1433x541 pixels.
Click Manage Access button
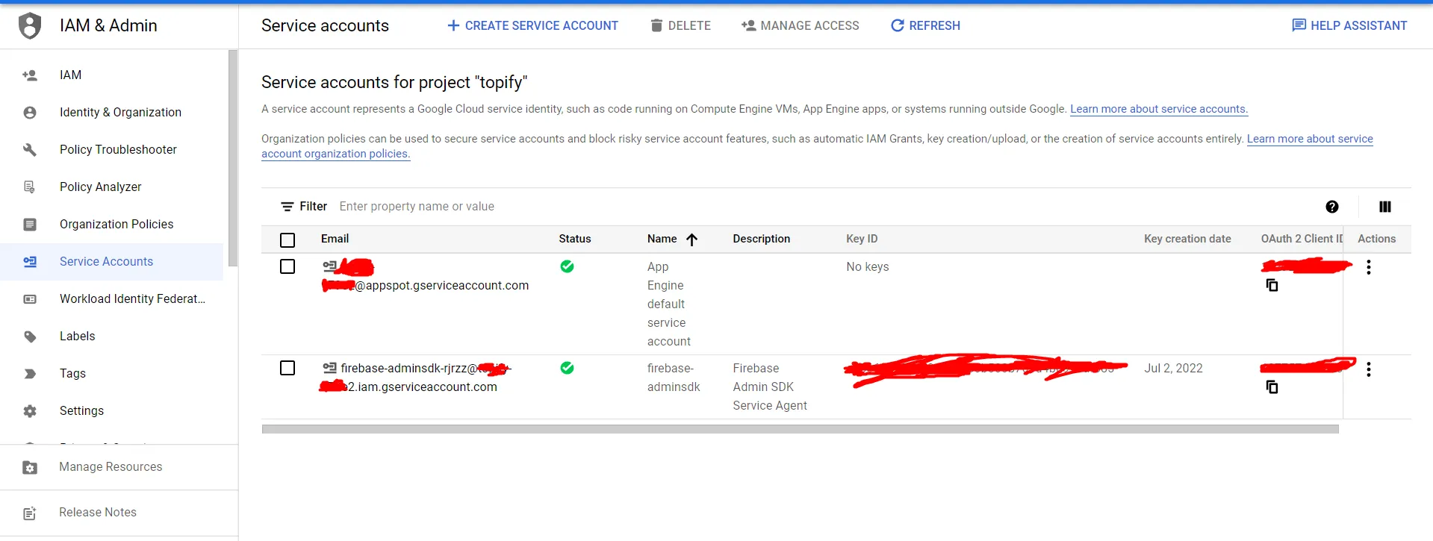(800, 25)
